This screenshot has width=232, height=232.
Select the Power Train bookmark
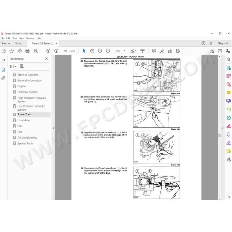pos(25,115)
